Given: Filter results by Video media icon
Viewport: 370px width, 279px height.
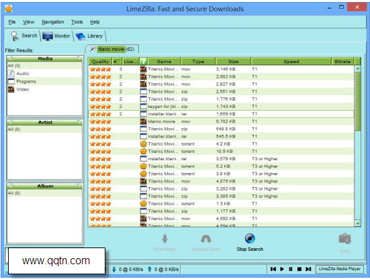Looking at the screenshot, I should (11, 89).
